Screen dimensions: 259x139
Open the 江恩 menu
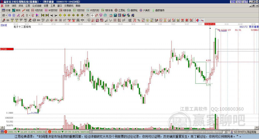click(x=28, y=6)
